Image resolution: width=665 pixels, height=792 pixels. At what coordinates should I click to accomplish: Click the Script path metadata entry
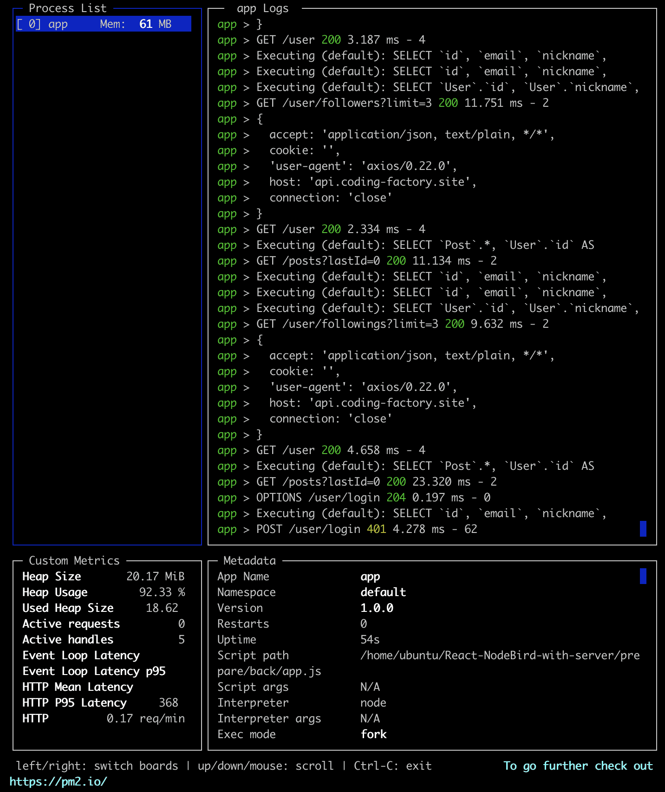click(x=429, y=663)
